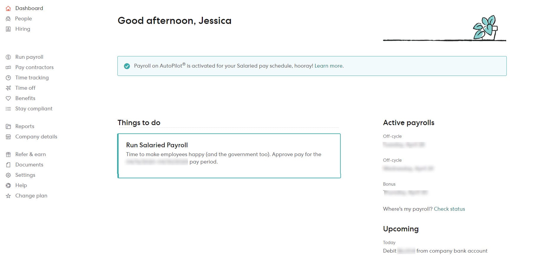The height and width of the screenshot is (278, 546).
Task: Select the Time off airplane icon
Action: pos(8,88)
